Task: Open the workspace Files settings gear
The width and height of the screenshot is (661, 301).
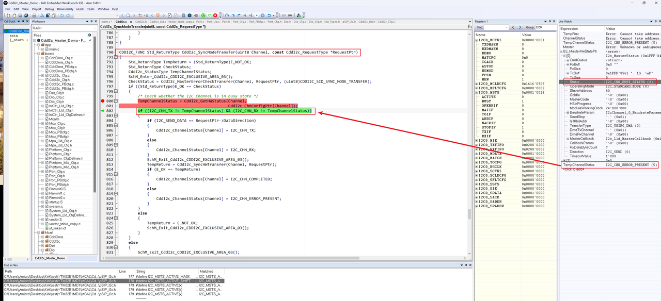Action: (x=89, y=35)
